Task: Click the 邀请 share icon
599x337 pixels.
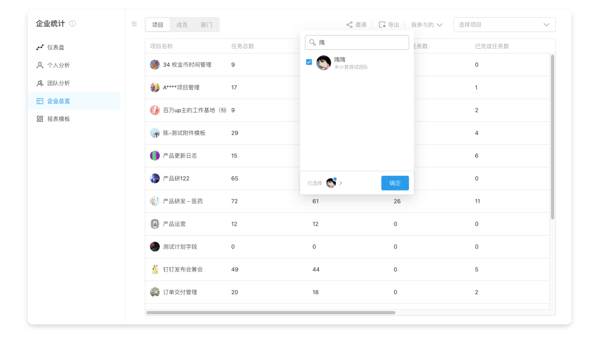Action: pyautogui.click(x=349, y=25)
